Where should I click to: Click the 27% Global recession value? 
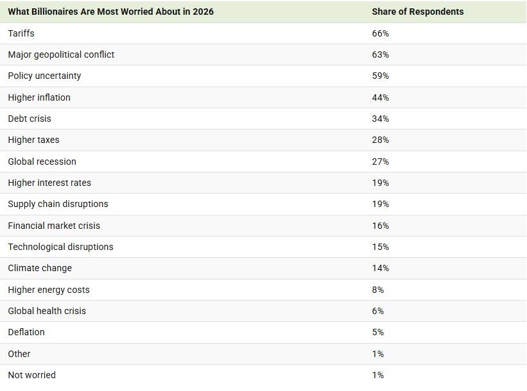pos(380,162)
